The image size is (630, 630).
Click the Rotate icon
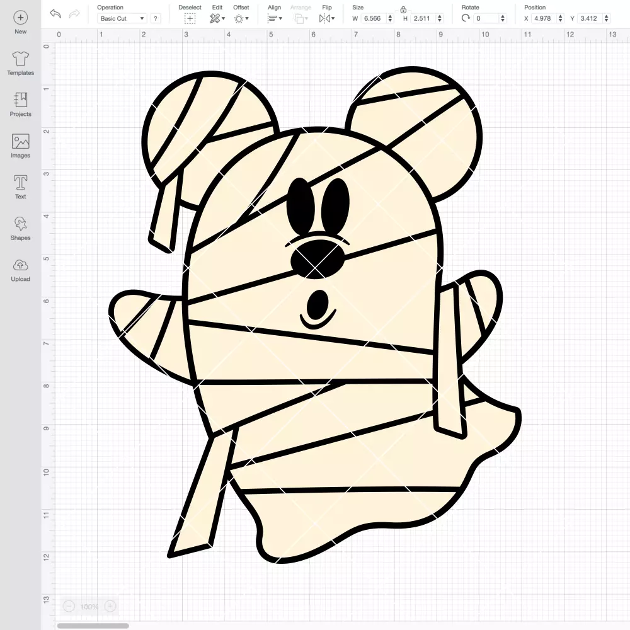[466, 18]
